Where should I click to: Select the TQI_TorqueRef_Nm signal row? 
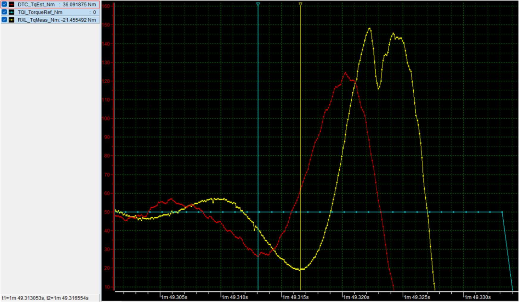(x=50, y=12)
